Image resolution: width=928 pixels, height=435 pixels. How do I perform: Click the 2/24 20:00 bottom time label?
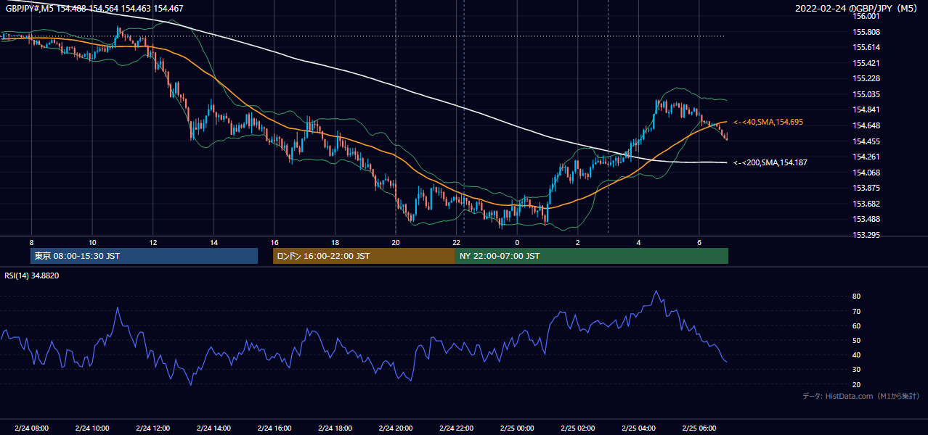coord(396,428)
